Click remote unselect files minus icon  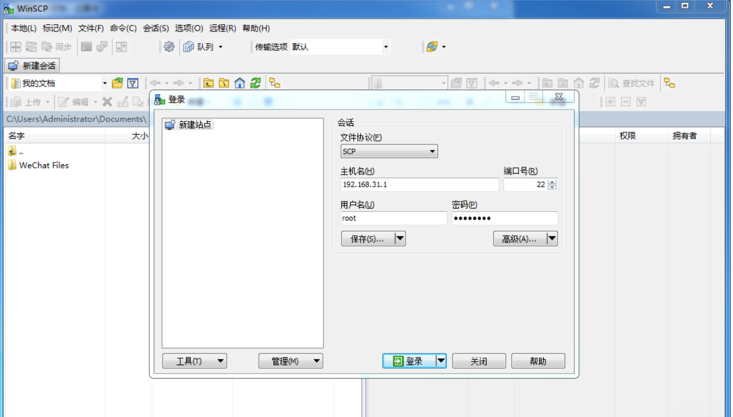626,102
